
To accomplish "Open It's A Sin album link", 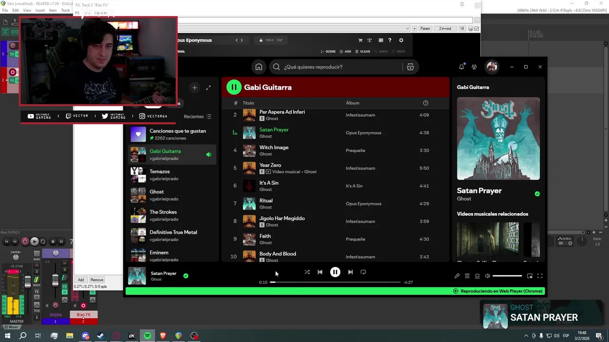I will point(354,186).
